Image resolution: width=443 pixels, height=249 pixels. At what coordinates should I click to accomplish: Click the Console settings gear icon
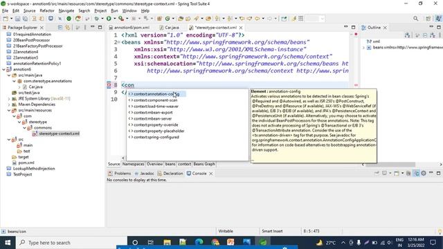coord(424,174)
